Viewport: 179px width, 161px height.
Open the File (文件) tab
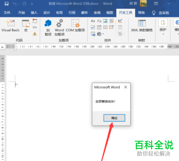point(7,13)
